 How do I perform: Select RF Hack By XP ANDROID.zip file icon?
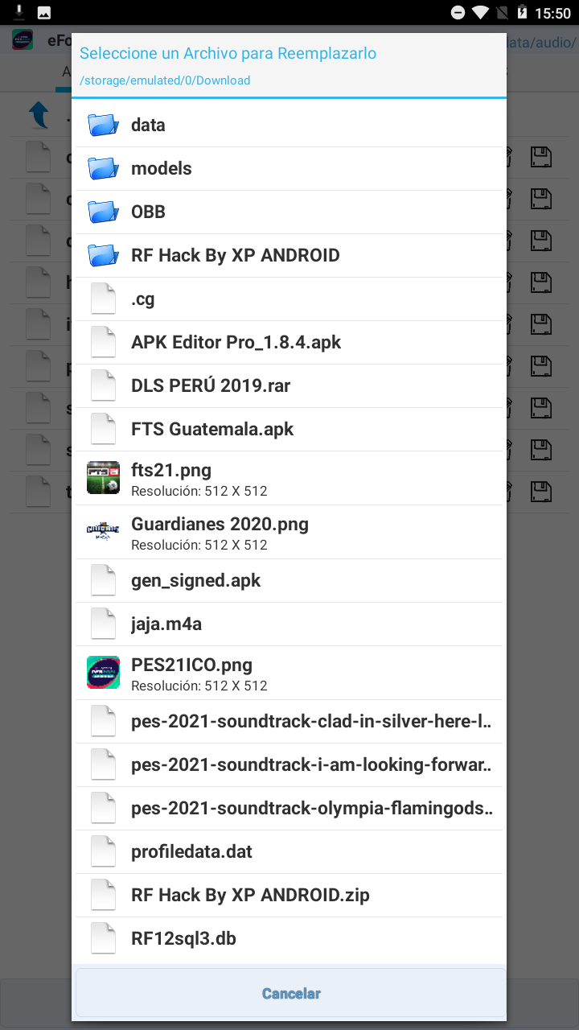(x=103, y=895)
